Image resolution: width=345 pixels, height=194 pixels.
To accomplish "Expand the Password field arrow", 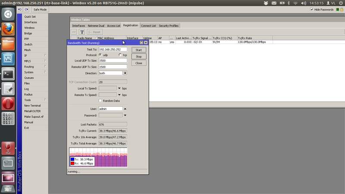I will 125,115.
